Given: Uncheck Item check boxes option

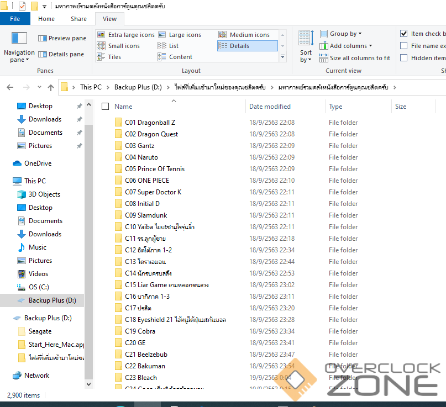Looking at the screenshot, I should [x=403, y=34].
